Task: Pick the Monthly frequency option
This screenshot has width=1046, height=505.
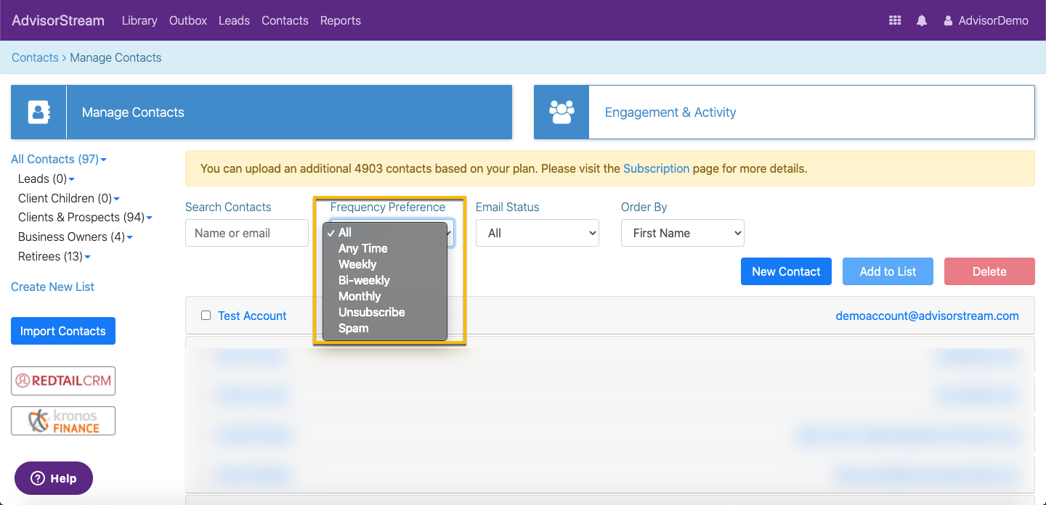Action: click(385, 296)
